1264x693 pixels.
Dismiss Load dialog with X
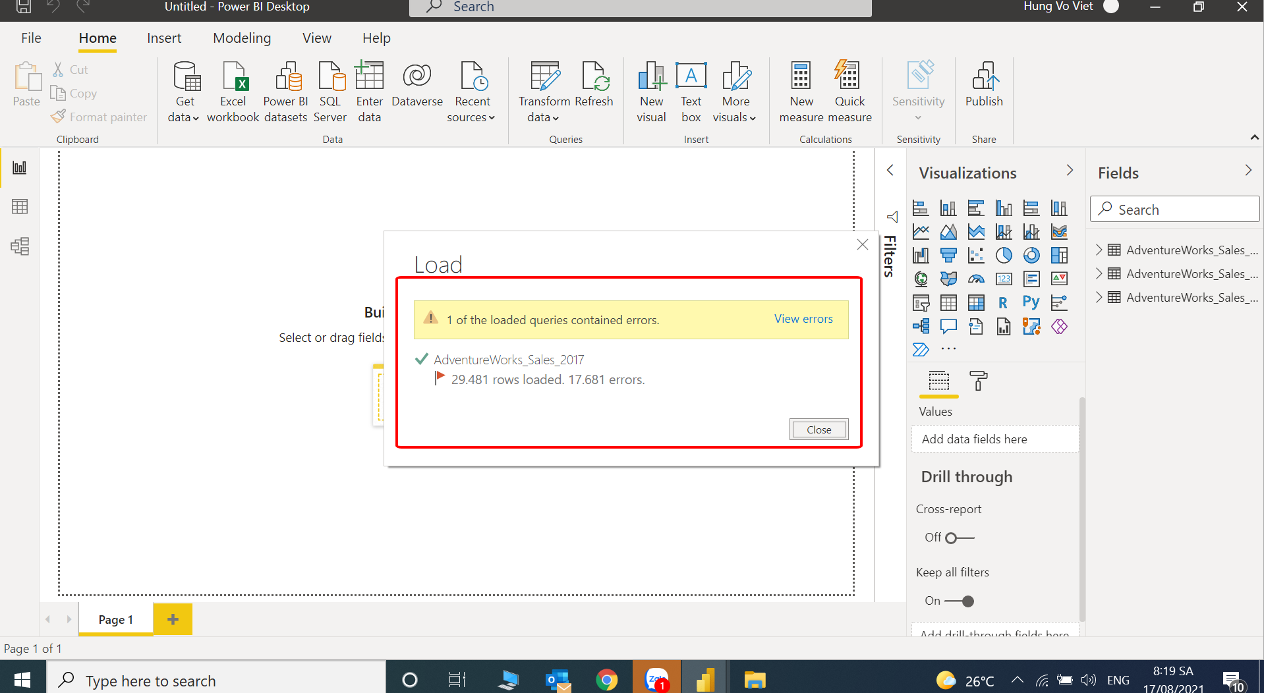point(863,244)
